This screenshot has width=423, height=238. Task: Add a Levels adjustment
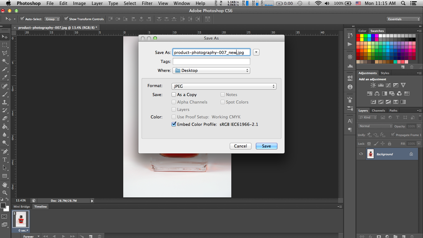(381, 85)
